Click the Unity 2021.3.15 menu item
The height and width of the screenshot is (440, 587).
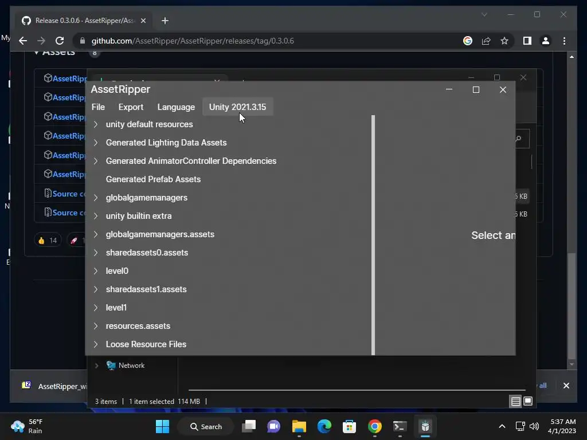click(237, 107)
